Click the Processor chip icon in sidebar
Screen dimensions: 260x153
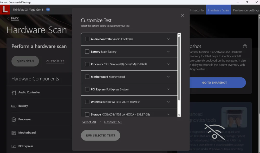14,119
